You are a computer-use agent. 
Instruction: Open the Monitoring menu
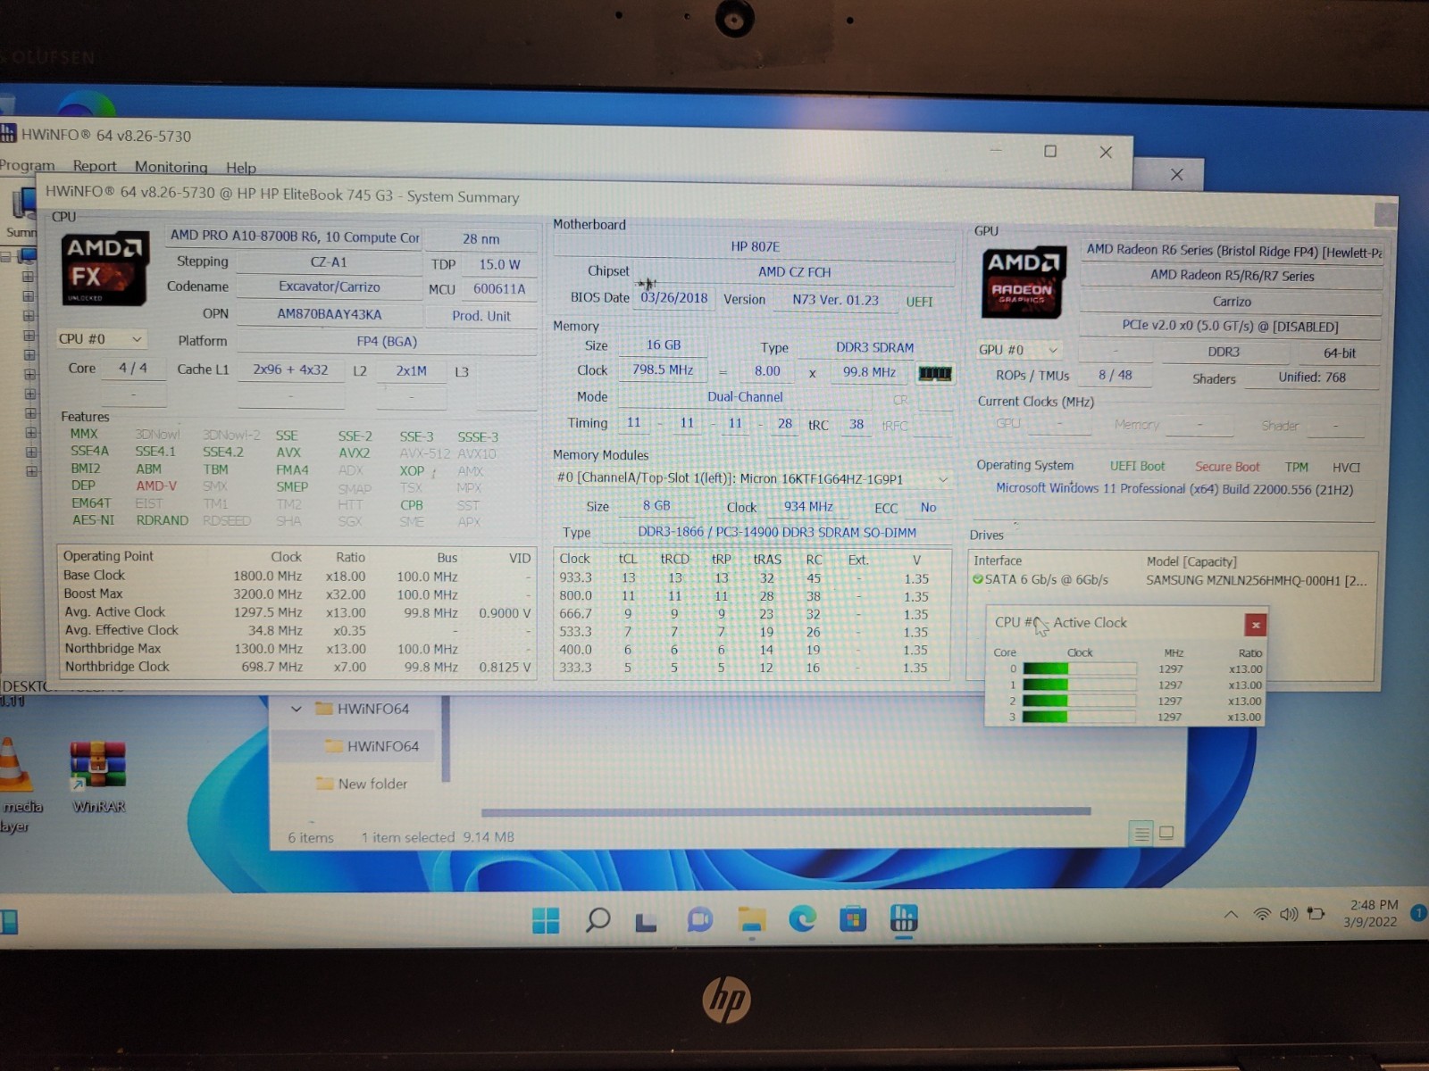coord(171,167)
